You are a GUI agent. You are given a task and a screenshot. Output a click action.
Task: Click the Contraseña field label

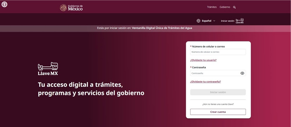click(199, 67)
